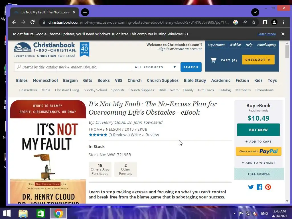Click the green Buy Now button
292x219 pixels.
[x=258, y=130]
